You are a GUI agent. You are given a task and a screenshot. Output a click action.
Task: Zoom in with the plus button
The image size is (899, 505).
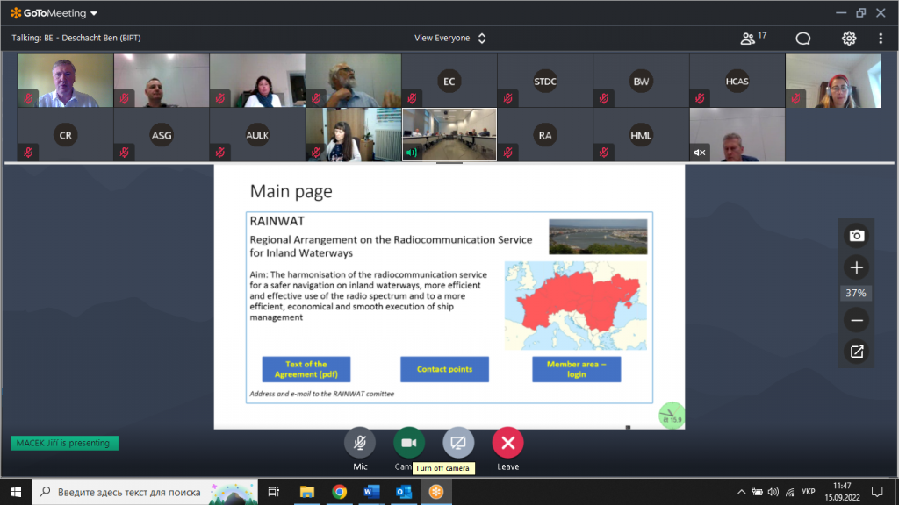tap(857, 267)
